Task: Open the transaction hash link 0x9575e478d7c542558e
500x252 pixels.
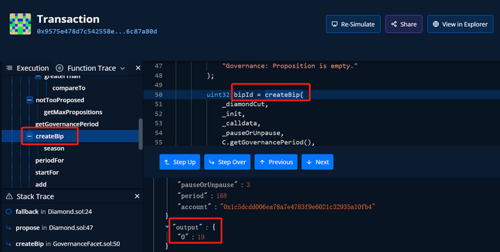Action: point(97,31)
